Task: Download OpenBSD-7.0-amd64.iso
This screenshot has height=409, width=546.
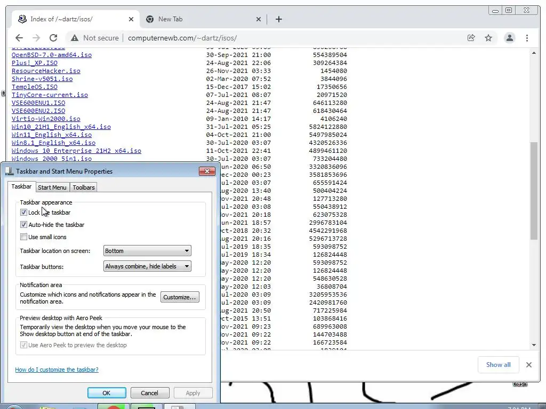Action: (x=52, y=55)
